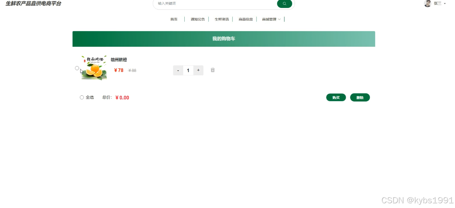
Task: Increase quantity with the plus button
Action: (x=198, y=70)
